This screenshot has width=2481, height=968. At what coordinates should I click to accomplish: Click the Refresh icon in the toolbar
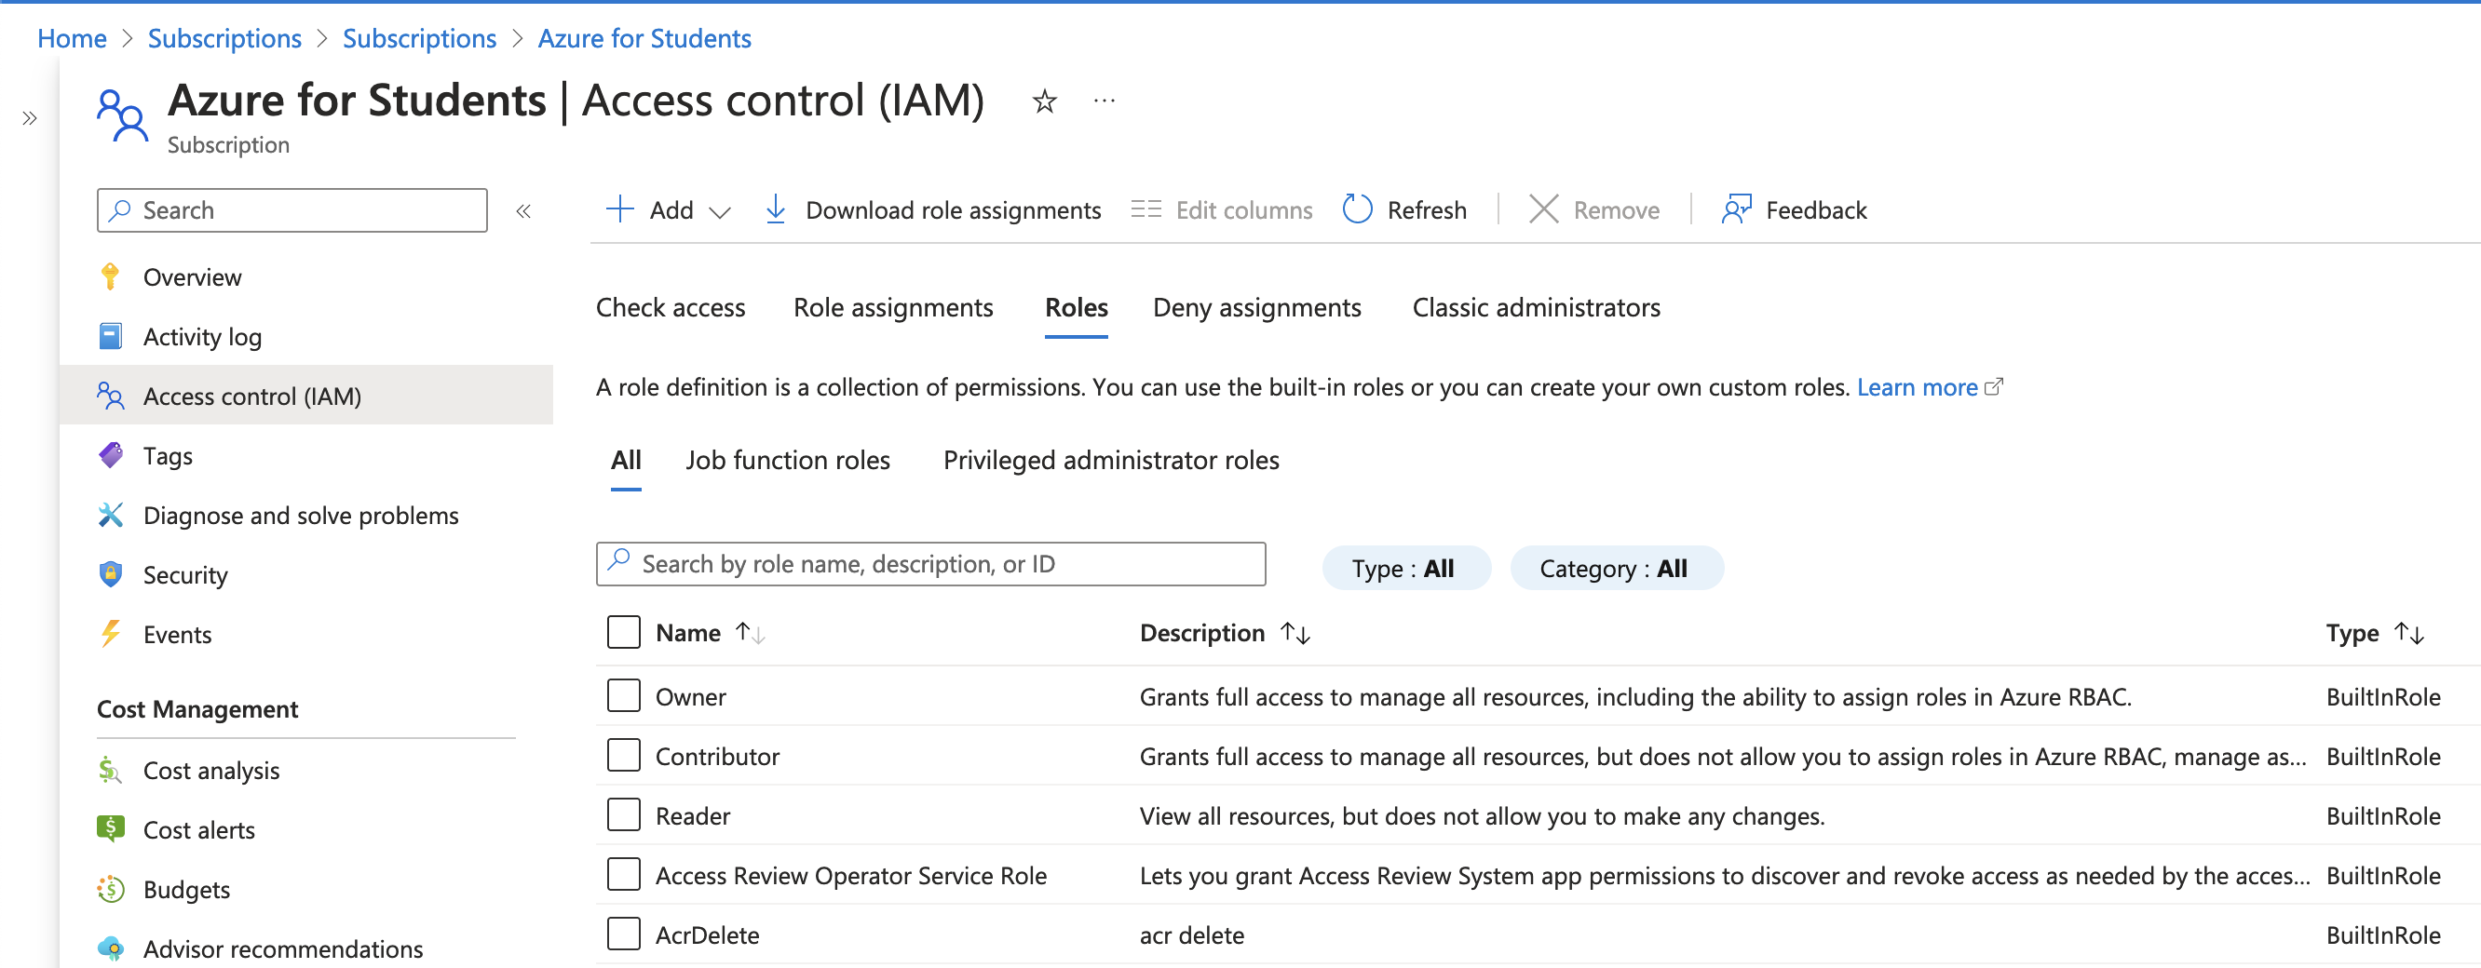pos(1357,209)
